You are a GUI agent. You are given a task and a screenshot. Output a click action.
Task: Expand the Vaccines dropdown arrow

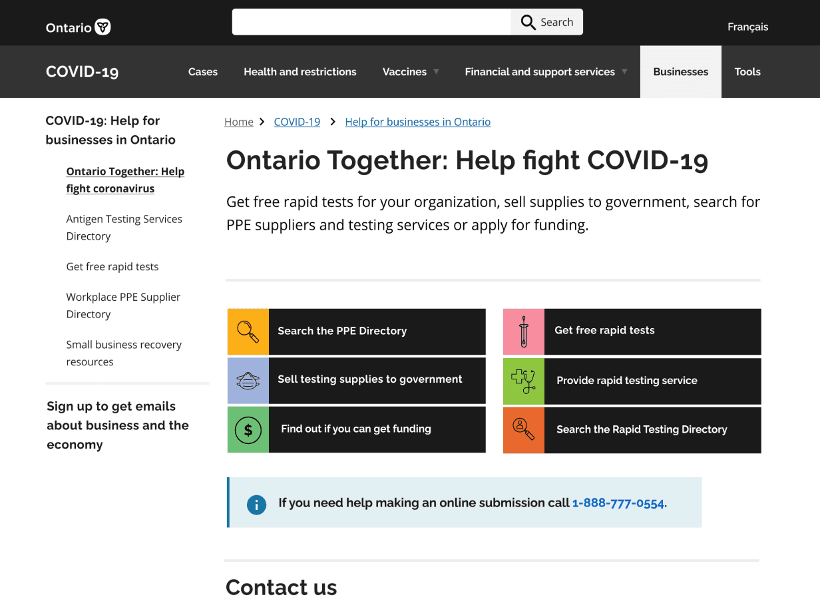point(436,71)
